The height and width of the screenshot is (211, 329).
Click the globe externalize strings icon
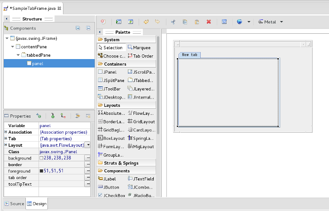click(x=239, y=22)
